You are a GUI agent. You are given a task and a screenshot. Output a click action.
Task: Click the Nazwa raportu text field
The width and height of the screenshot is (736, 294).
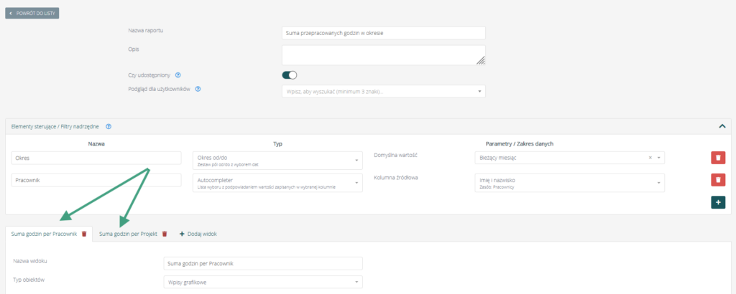pos(384,33)
